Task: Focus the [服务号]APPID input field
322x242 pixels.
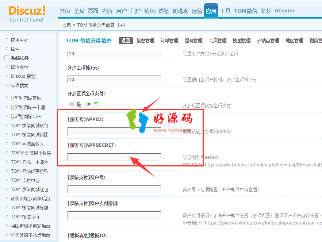Action: click(x=114, y=131)
